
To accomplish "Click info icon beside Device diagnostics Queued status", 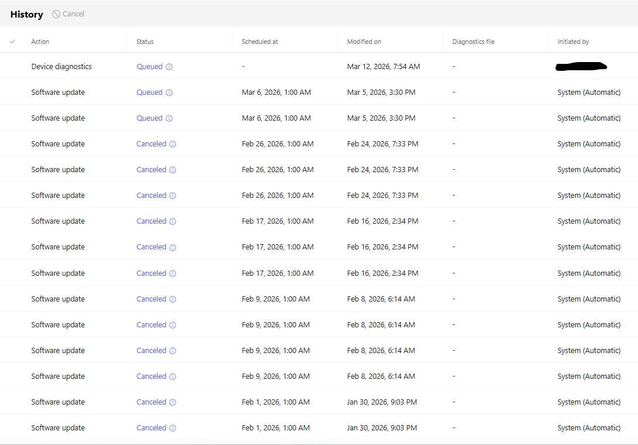I will click(x=169, y=67).
